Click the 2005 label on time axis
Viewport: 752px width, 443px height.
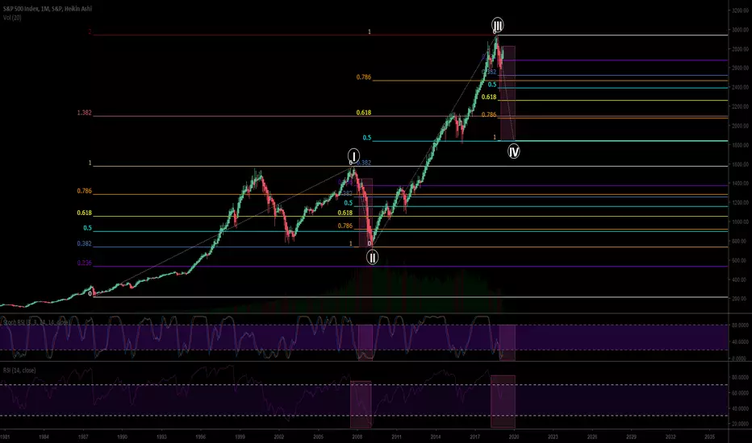coord(318,437)
